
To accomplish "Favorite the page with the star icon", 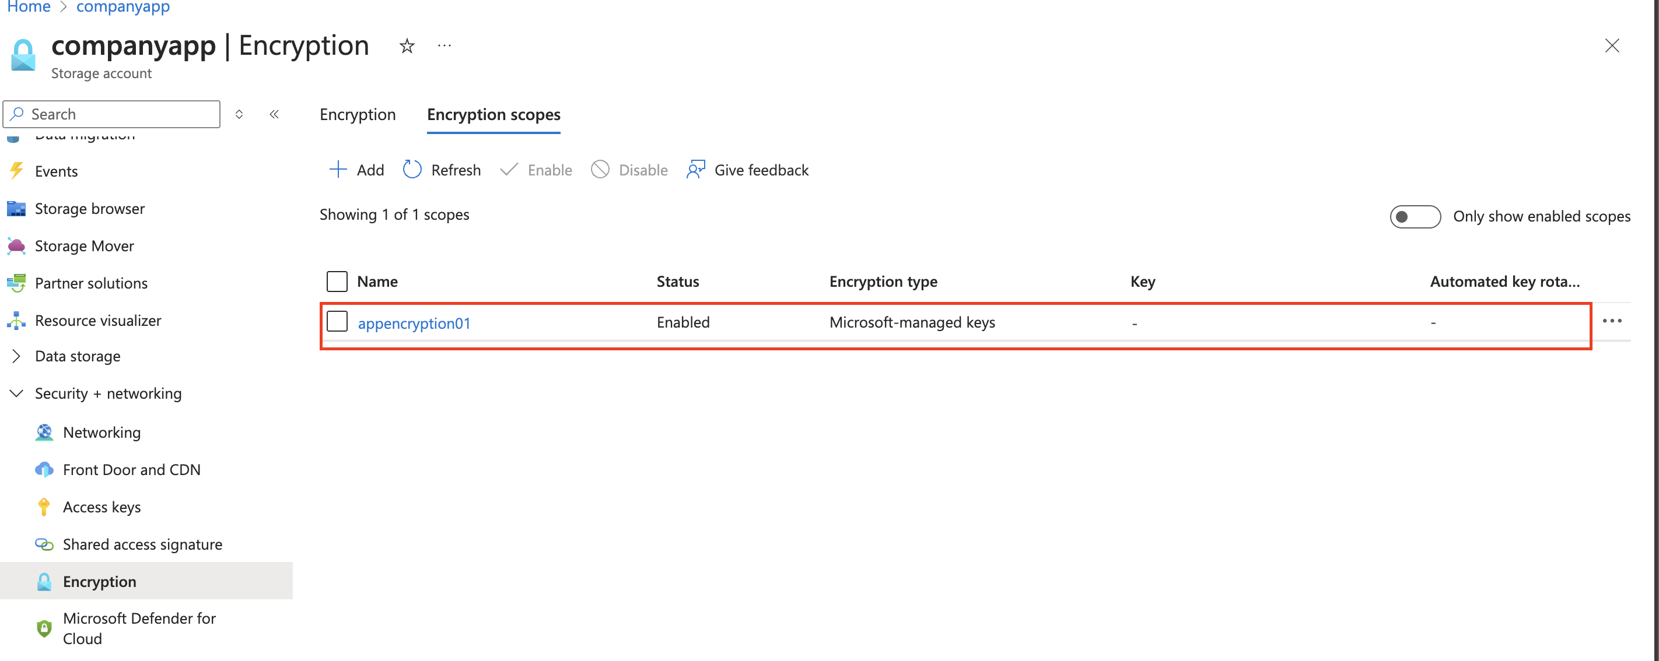I will [x=407, y=45].
